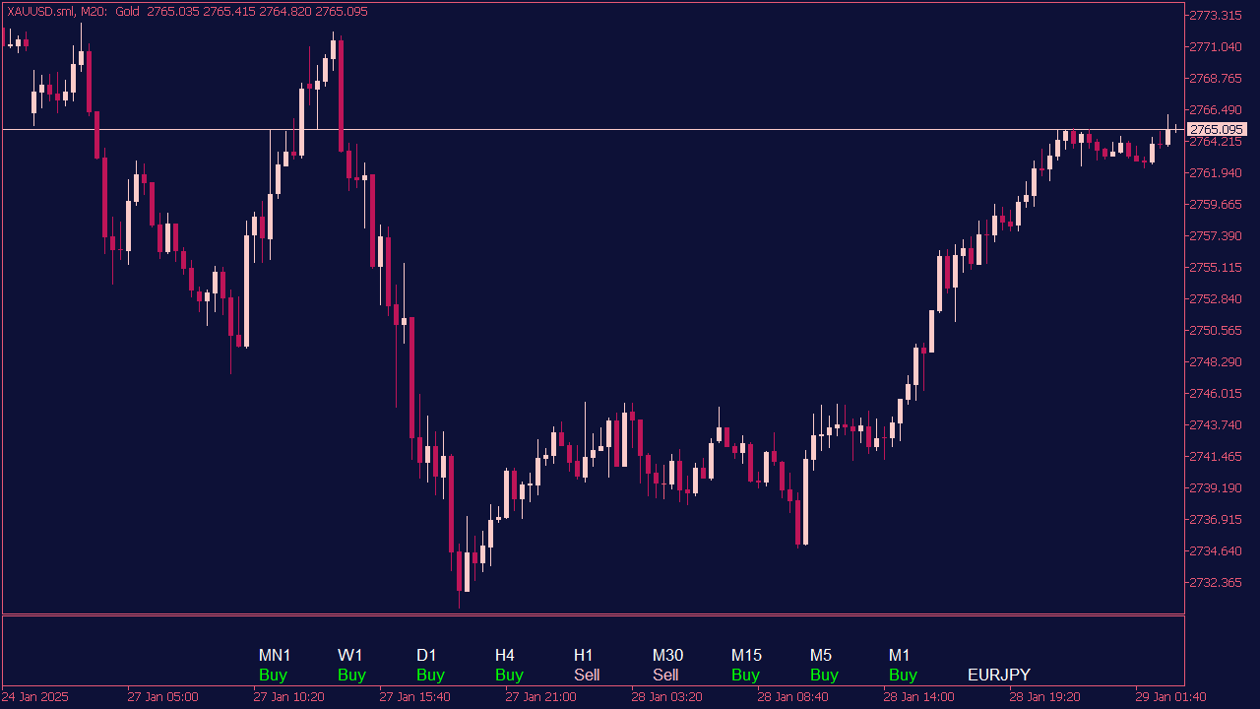Click the 2771.040 price scale value
The image size is (1260, 709).
[1216, 46]
